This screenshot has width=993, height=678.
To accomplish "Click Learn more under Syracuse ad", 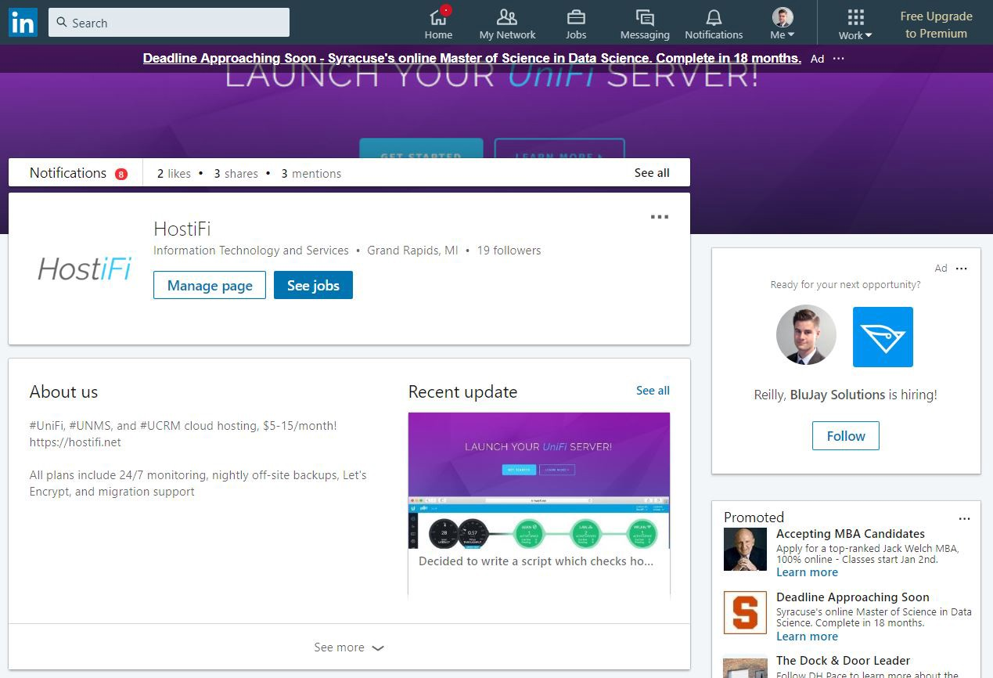I will (807, 637).
